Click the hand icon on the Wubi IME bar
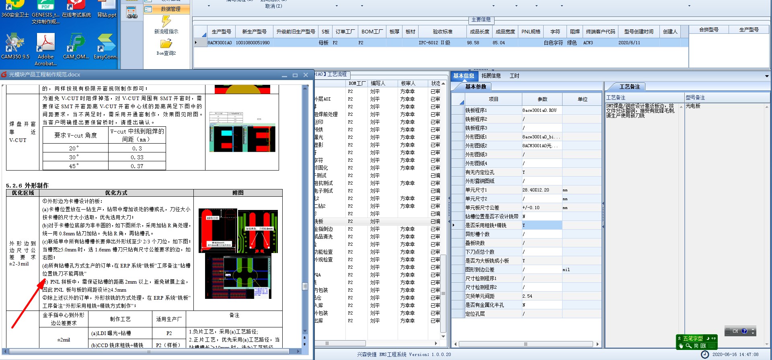 [681, 346]
